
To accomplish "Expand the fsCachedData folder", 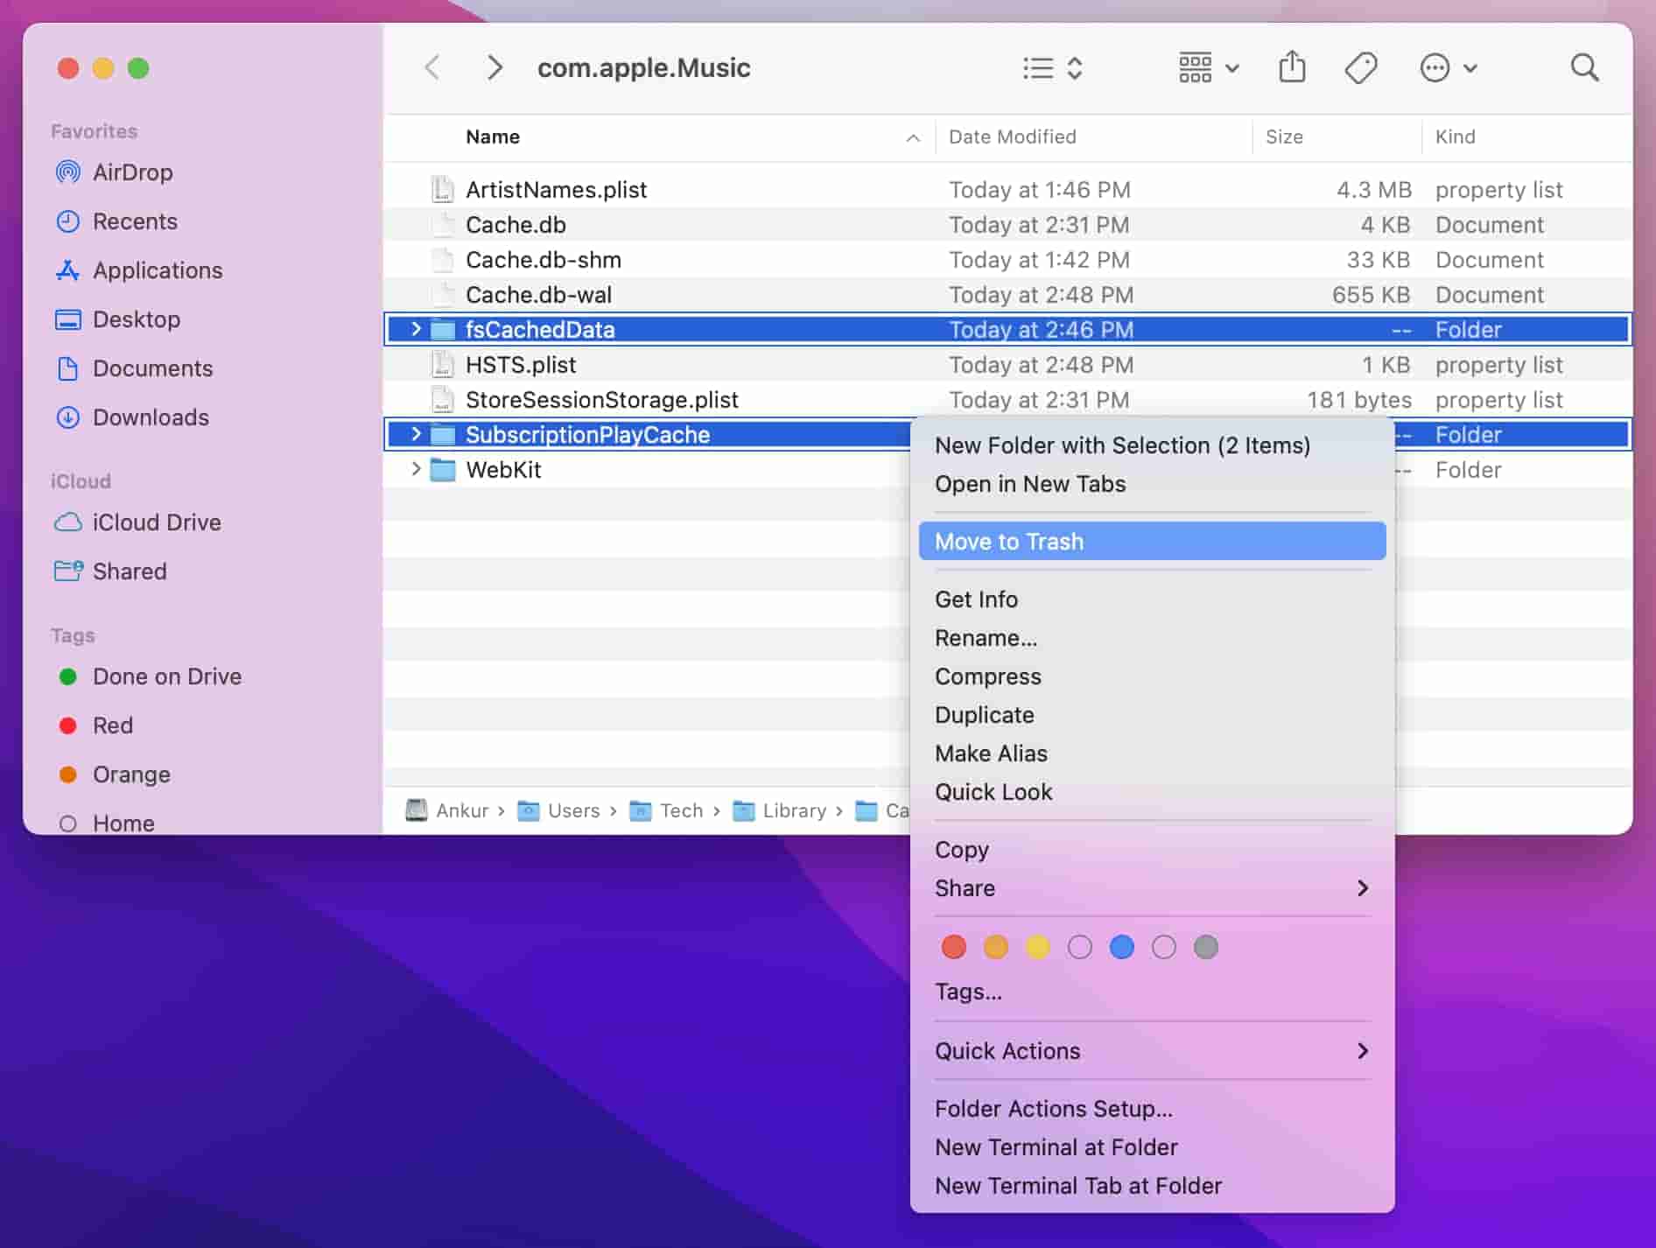I will 416,329.
